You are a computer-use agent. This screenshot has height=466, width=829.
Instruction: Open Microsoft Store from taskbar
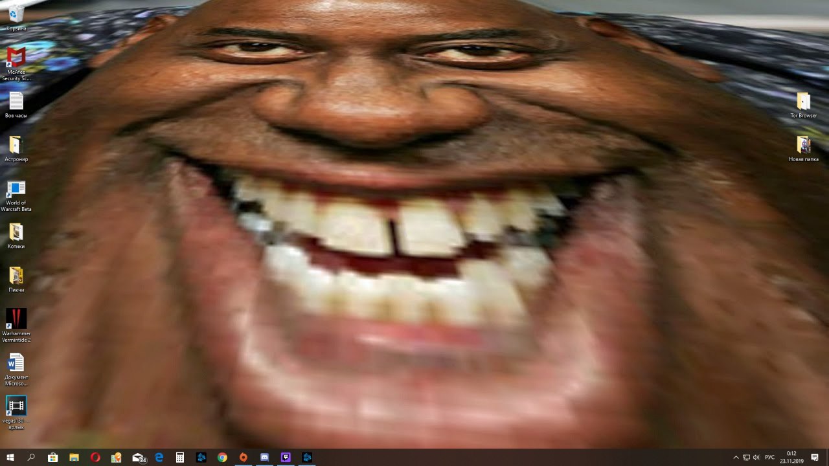pyautogui.click(x=53, y=458)
